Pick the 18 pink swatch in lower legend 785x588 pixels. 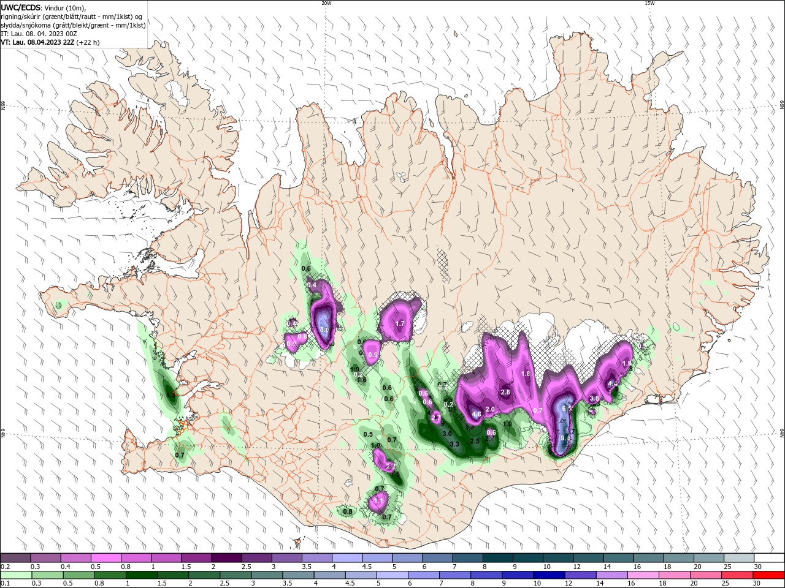[675, 575]
